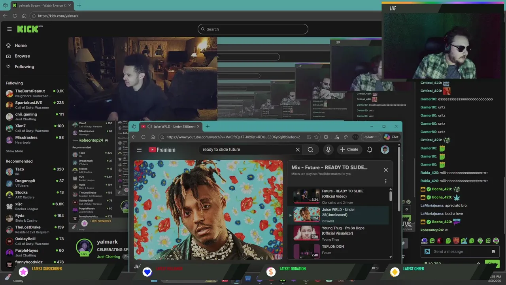506x285 pixels.
Task: Click the Juice WRLD - Under 25 browser tab
Action: point(170,126)
